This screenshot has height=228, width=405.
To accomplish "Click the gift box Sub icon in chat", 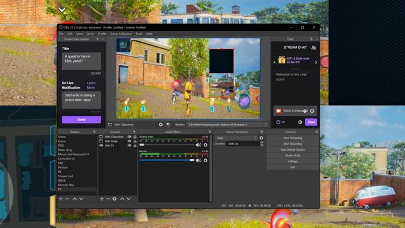I will click(282, 60).
